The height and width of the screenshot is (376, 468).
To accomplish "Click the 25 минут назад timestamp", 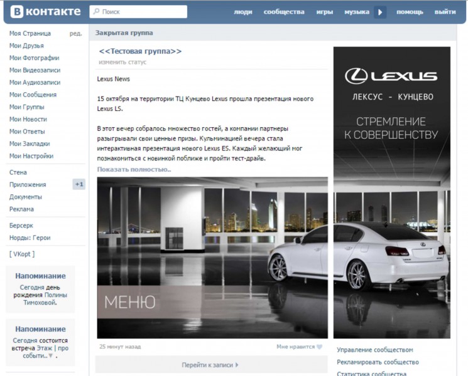I will point(120,347).
